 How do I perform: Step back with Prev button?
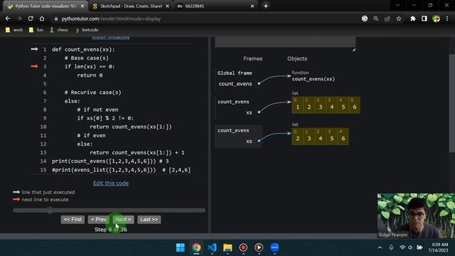coord(99,220)
